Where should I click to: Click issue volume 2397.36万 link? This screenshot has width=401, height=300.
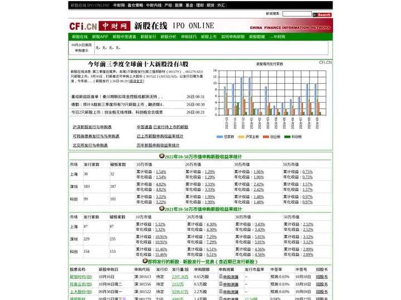pos(180,277)
